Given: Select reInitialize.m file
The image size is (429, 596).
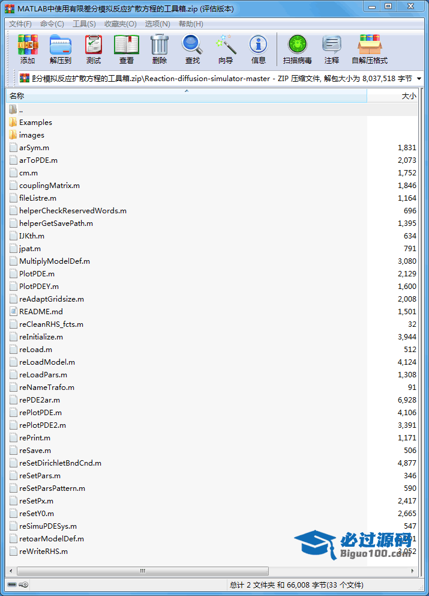Looking at the screenshot, I should (x=41, y=336).
